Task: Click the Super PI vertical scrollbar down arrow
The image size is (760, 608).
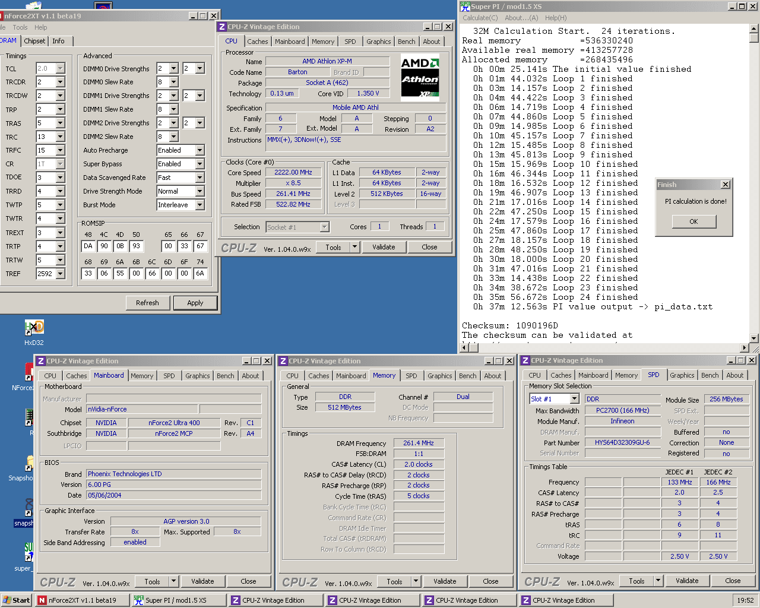Action: click(754, 338)
